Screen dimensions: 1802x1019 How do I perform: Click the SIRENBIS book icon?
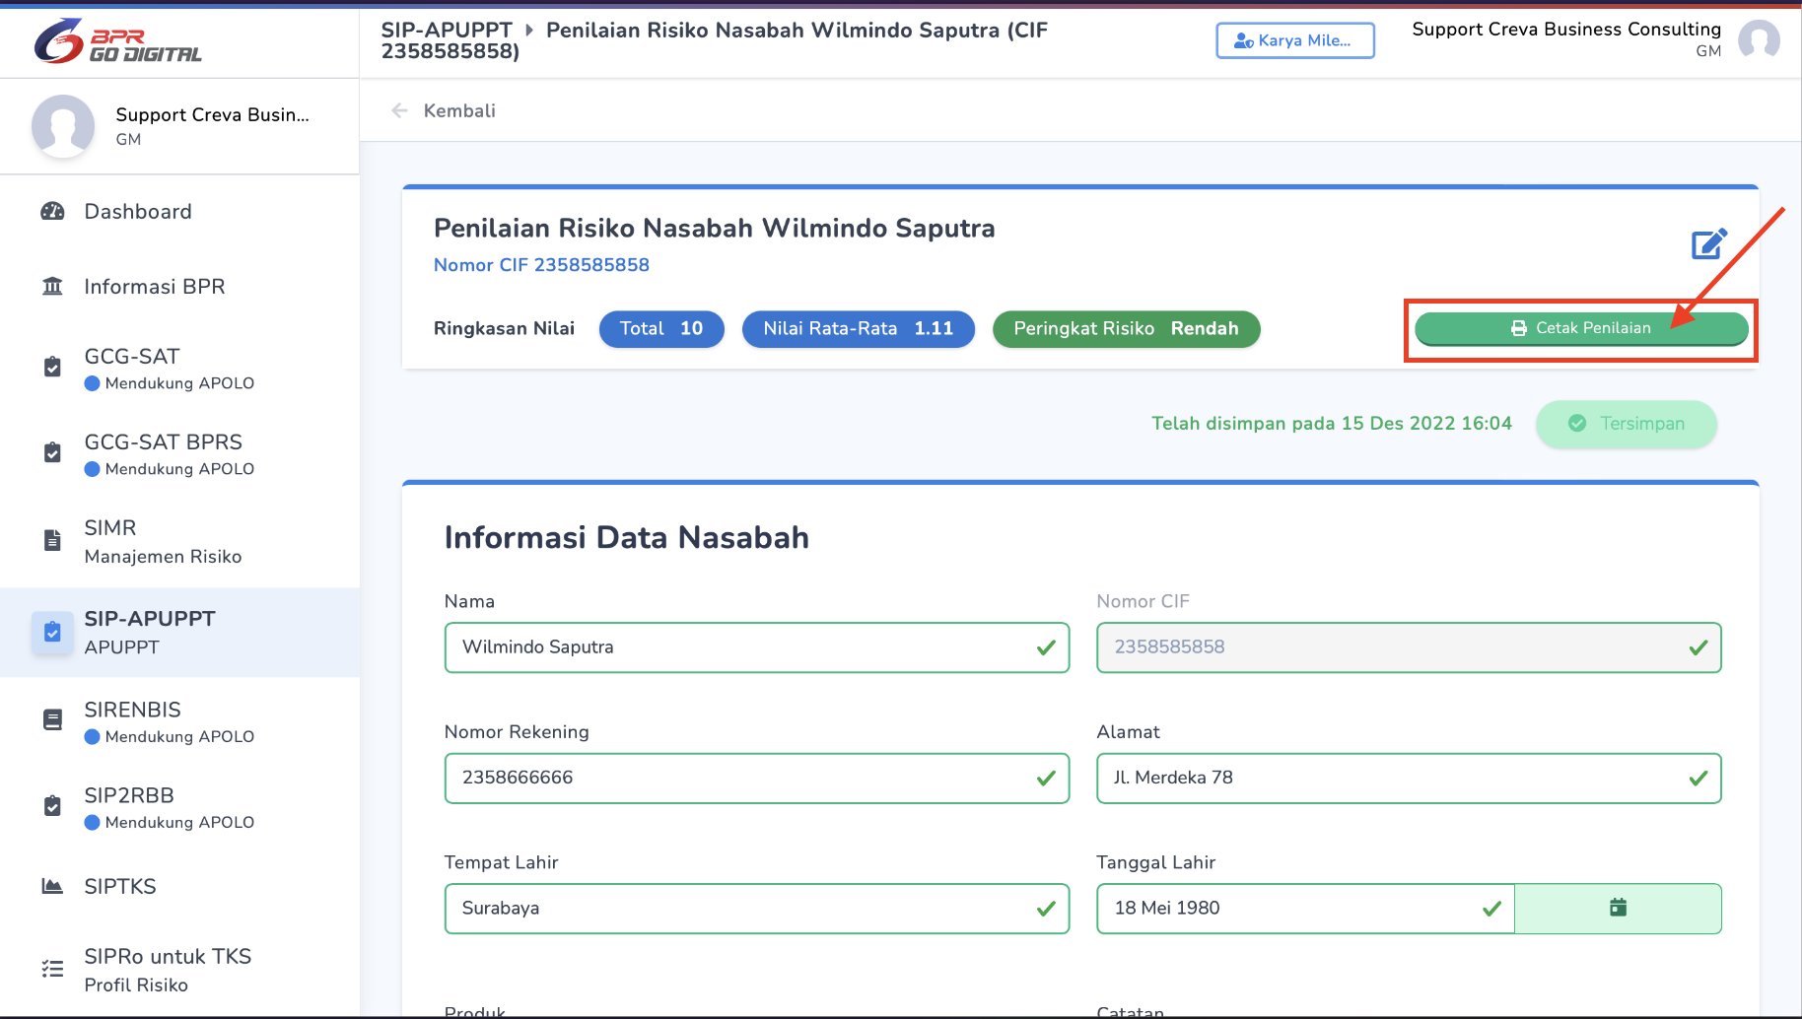tap(52, 719)
